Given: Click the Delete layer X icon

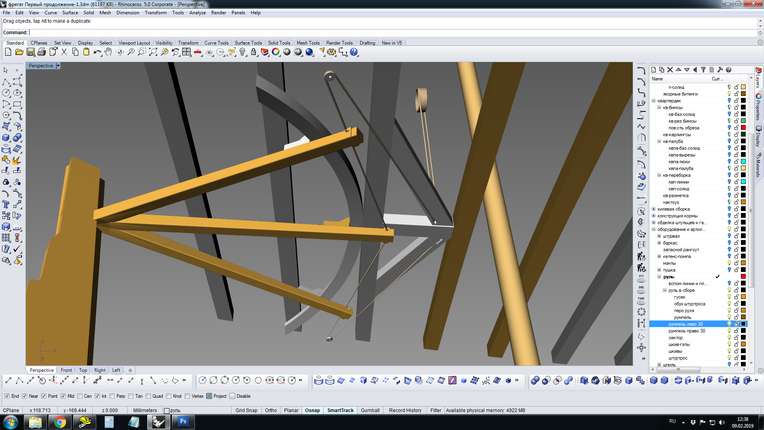Looking at the screenshot, I should [670, 70].
